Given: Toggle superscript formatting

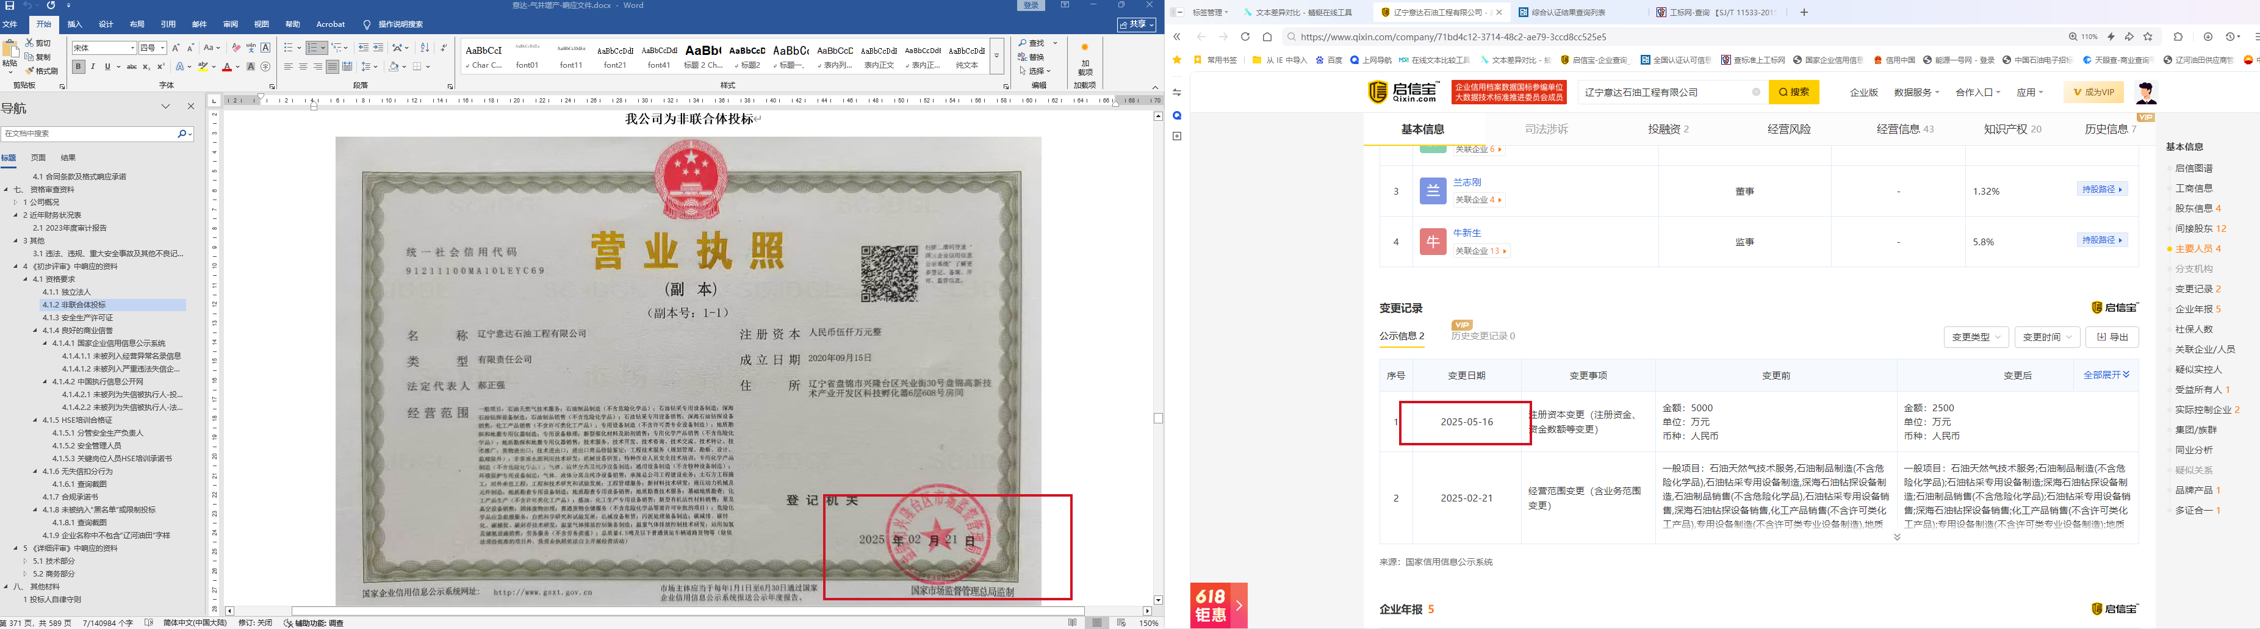Looking at the screenshot, I should click(160, 66).
